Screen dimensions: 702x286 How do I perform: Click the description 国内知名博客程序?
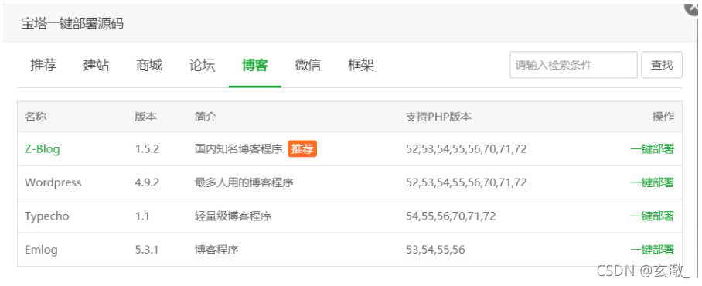[x=238, y=149]
